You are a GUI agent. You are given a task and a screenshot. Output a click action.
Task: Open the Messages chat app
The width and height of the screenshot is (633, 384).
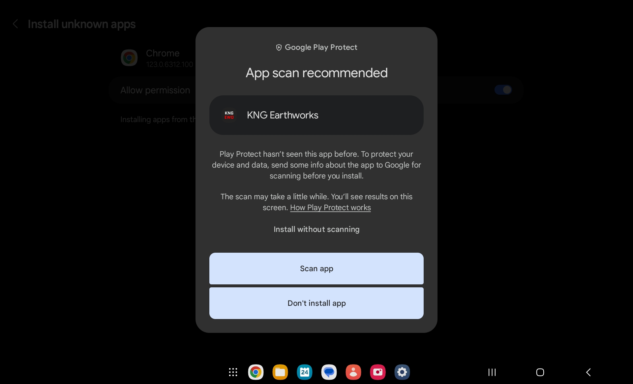pos(329,372)
